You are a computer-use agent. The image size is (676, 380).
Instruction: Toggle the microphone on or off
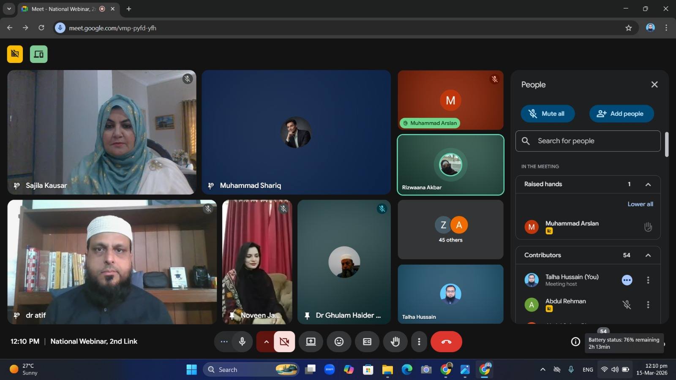[242, 342]
